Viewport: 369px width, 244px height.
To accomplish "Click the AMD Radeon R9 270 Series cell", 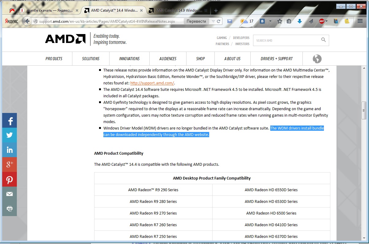I will [x=153, y=213].
